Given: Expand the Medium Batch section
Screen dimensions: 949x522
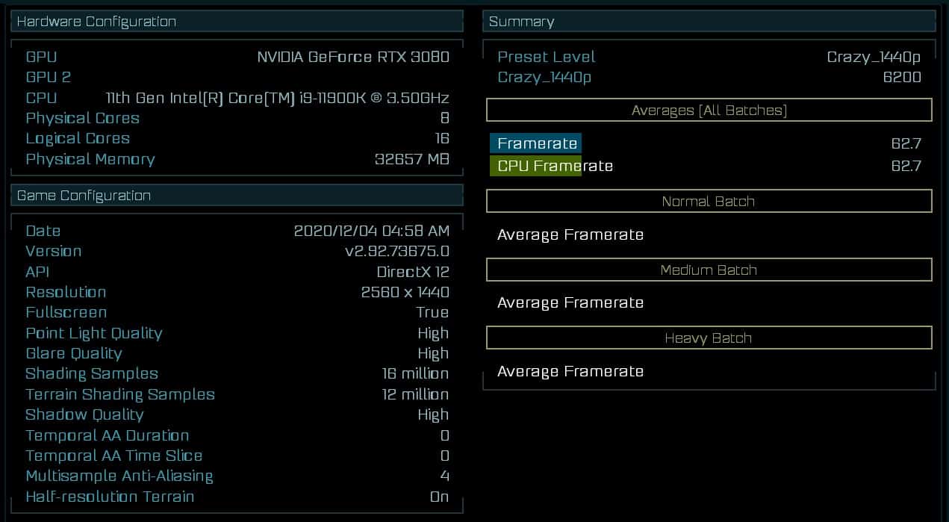Looking at the screenshot, I should [709, 270].
